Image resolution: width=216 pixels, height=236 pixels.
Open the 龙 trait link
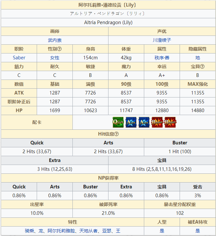pyautogui.click(x=41, y=231)
